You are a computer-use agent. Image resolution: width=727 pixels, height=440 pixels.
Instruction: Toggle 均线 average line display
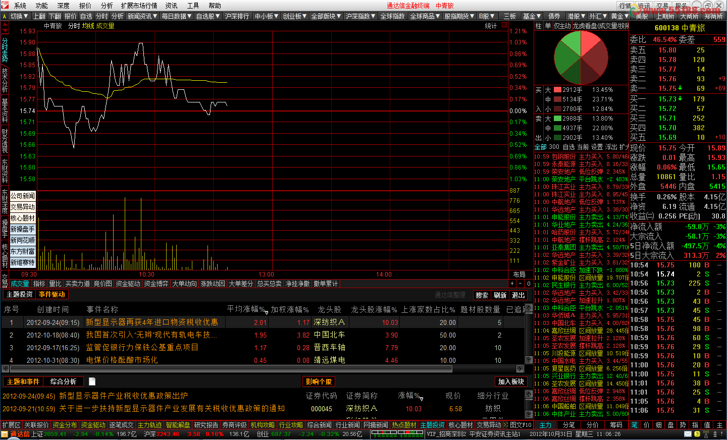pyautogui.click(x=88, y=26)
